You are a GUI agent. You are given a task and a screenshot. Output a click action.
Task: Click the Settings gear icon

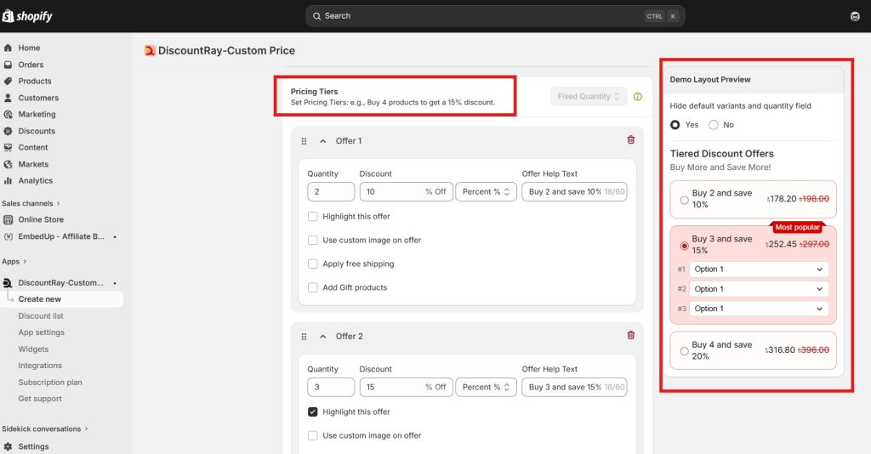[8, 447]
